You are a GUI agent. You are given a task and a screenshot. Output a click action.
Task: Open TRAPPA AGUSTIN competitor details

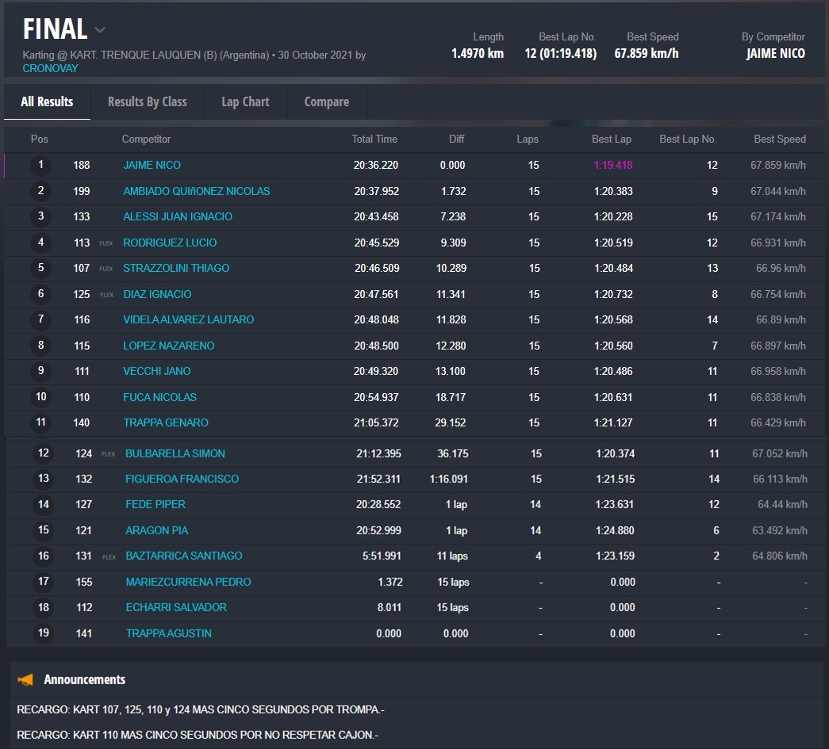point(168,633)
